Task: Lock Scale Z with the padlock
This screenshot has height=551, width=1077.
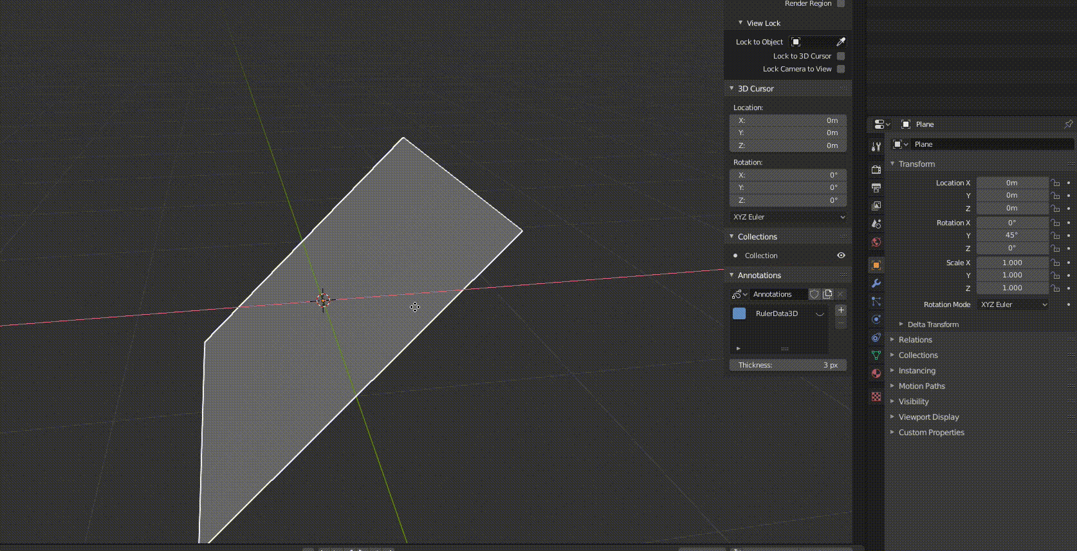Action: tap(1055, 288)
